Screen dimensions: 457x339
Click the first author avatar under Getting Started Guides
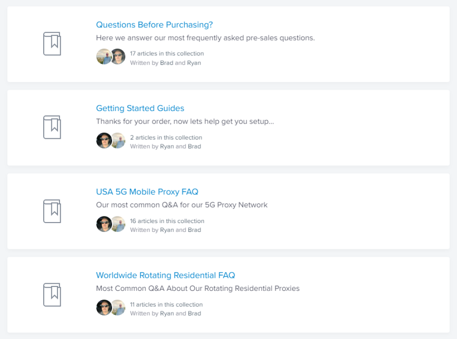[103, 141]
